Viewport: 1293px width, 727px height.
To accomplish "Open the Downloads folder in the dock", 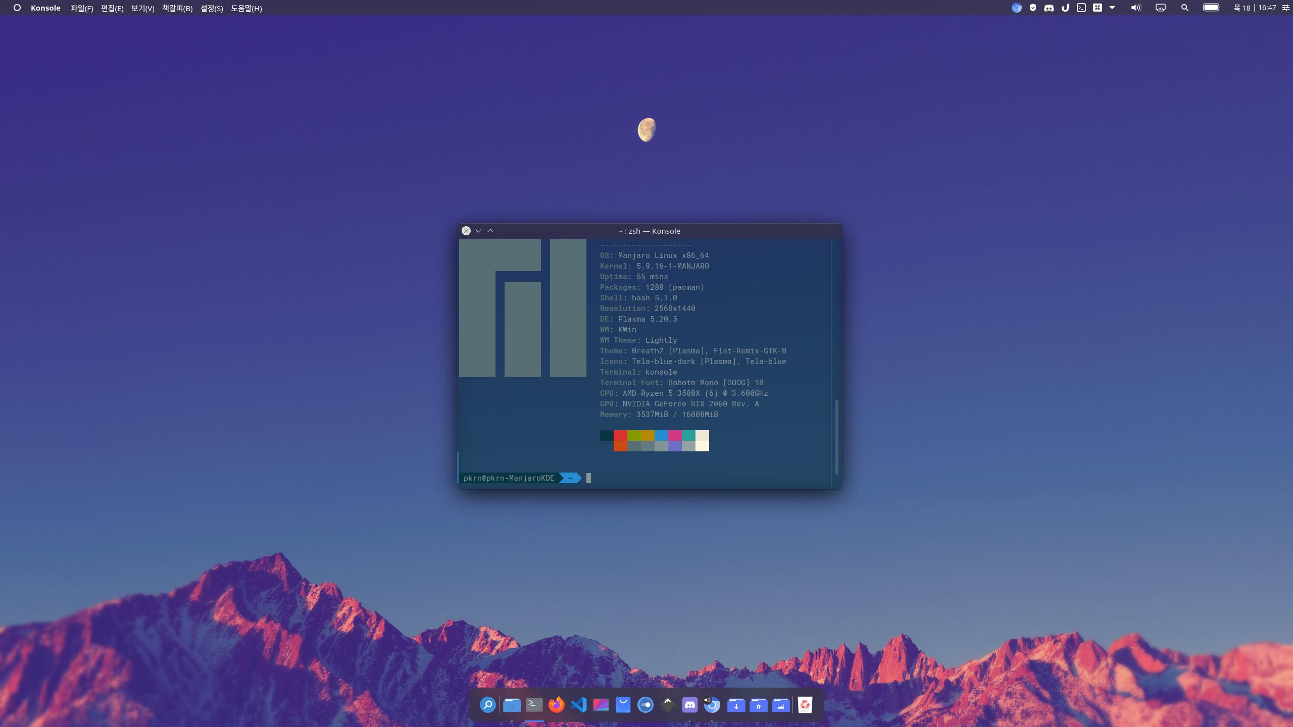I will 736,705.
